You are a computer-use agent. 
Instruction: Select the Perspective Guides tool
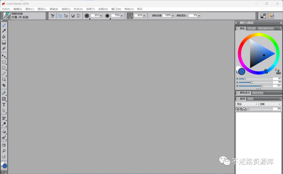click(x=4, y=138)
